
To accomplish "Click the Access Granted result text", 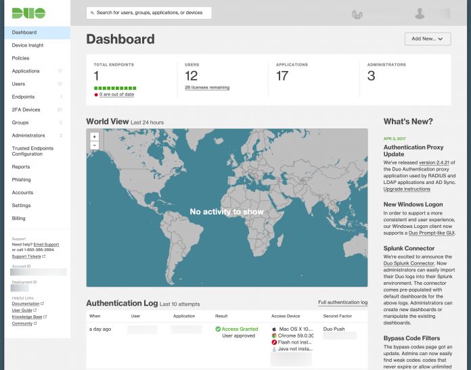I will pos(240,329).
